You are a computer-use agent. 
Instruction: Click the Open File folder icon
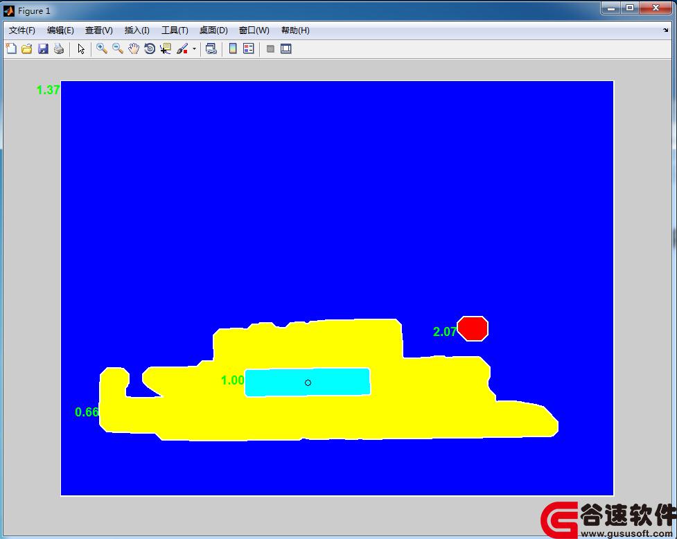click(27, 48)
